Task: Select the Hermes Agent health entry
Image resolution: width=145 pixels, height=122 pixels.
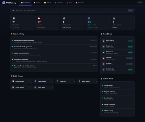Action: click(117, 86)
